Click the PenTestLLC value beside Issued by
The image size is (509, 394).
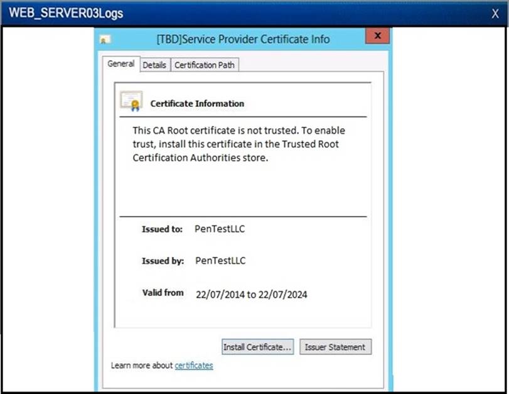[220, 261]
